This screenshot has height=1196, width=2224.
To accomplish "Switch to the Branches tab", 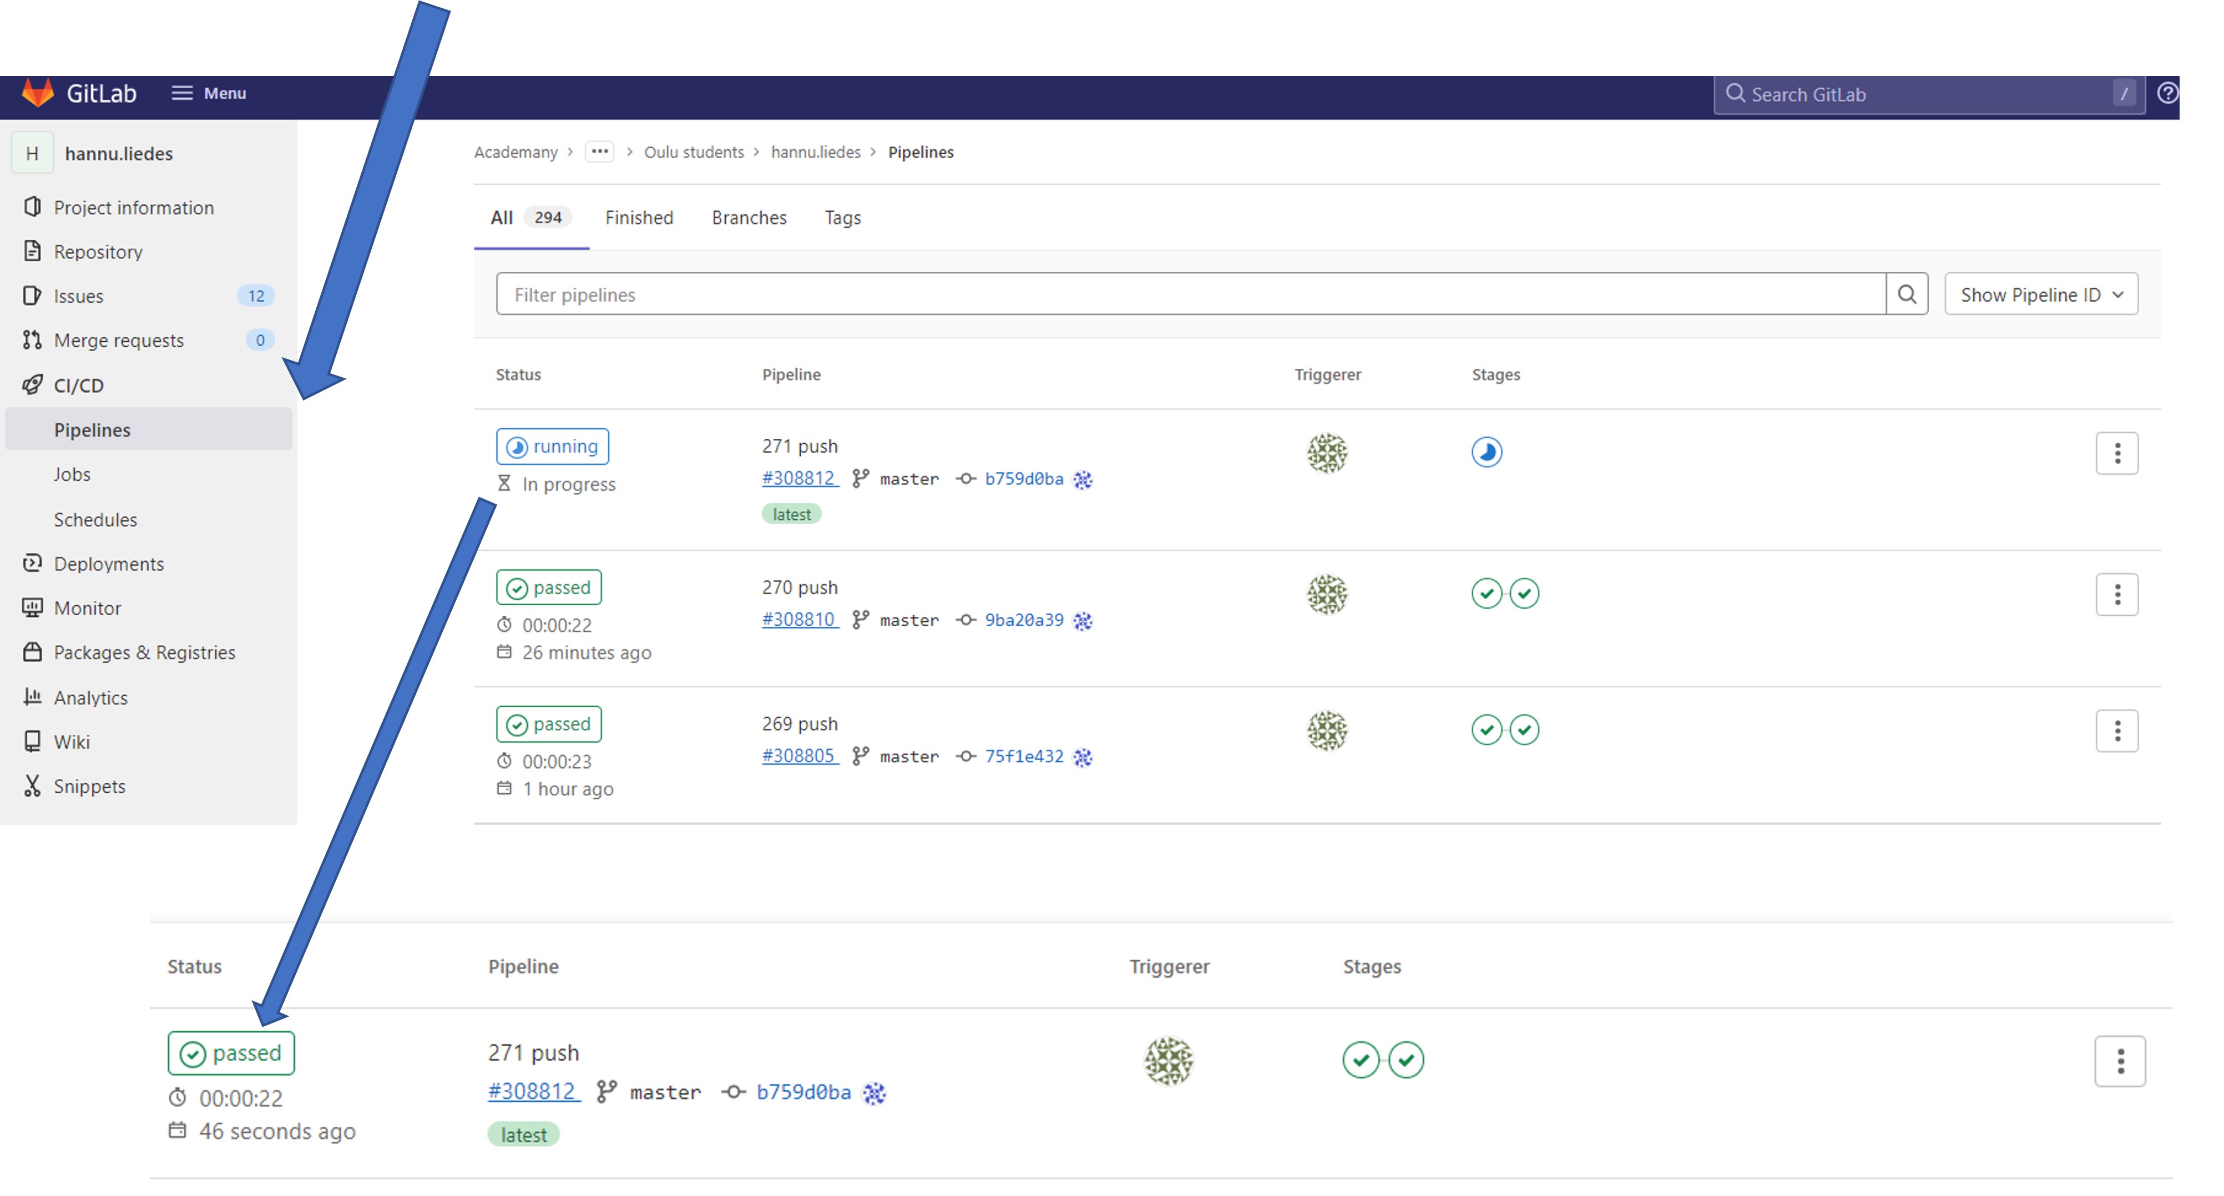I will [x=749, y=217].
